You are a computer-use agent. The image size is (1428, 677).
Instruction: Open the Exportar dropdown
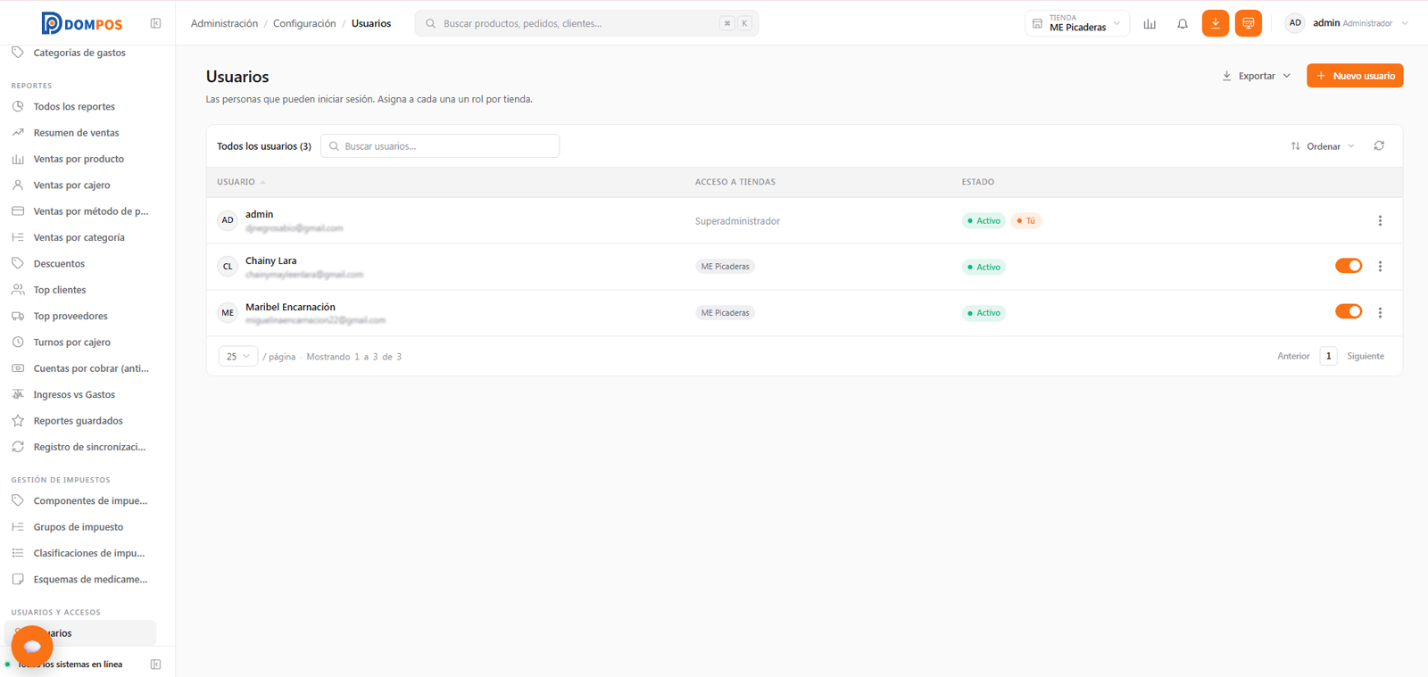point(1257,76)
